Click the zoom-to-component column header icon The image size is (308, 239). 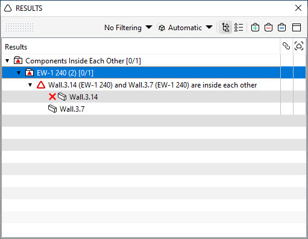[299, 46]
